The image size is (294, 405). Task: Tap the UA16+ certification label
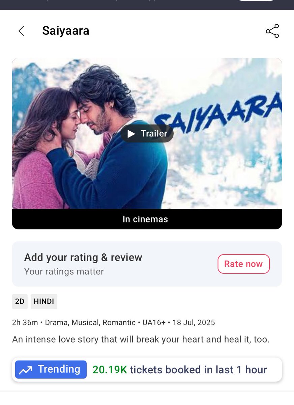click(x=154, y=322)
